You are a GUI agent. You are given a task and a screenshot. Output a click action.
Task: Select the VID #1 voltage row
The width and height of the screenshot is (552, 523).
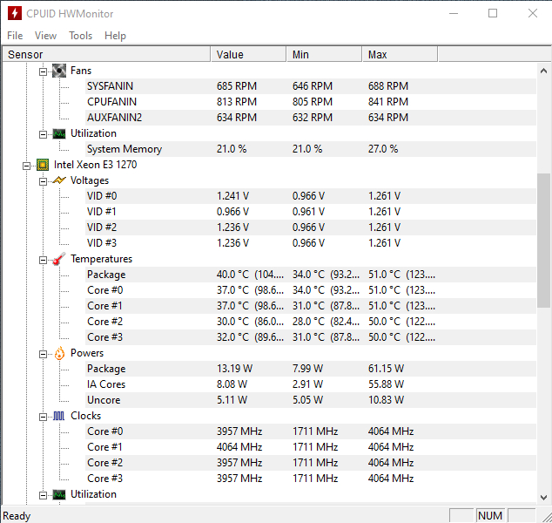311,212
